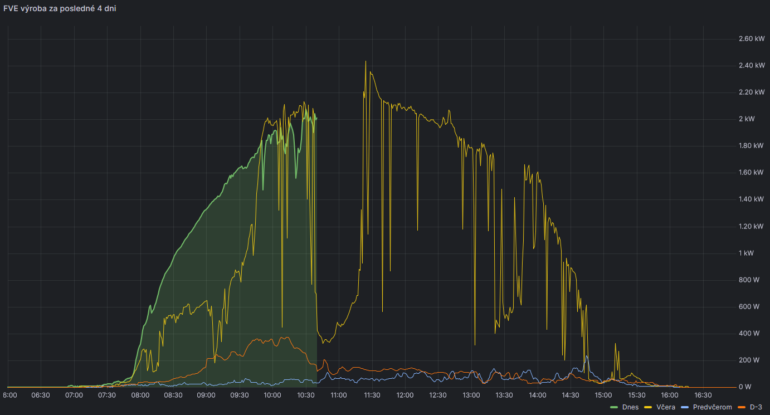Click the 16:30 time axis label

coord(703,395)
